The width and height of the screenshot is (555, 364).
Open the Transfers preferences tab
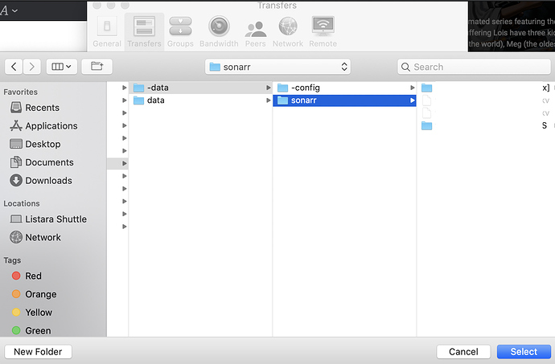point(144,31)
